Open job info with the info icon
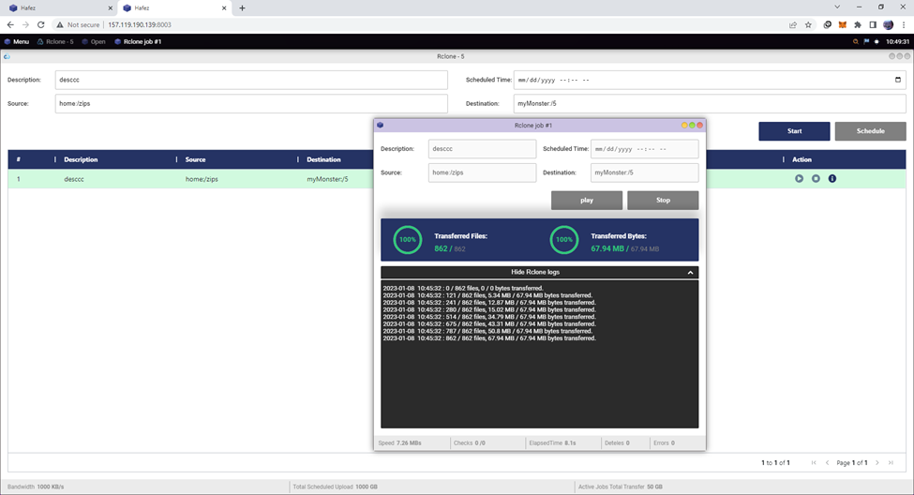Viewport: 914px width, 495px height. (832, 179)
